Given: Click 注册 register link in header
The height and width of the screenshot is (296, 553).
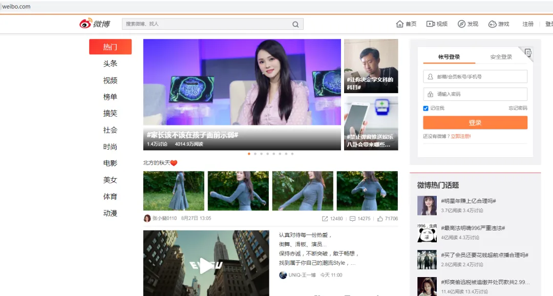Looking at the screenshot, I should pyautogui.click(x=528, y=24).
